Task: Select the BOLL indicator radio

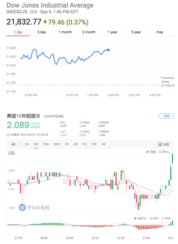Action: 160,152
